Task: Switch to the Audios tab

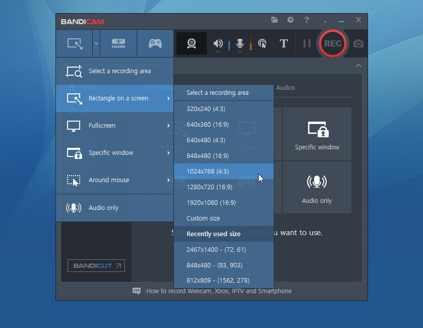Action: pos(285,88)
